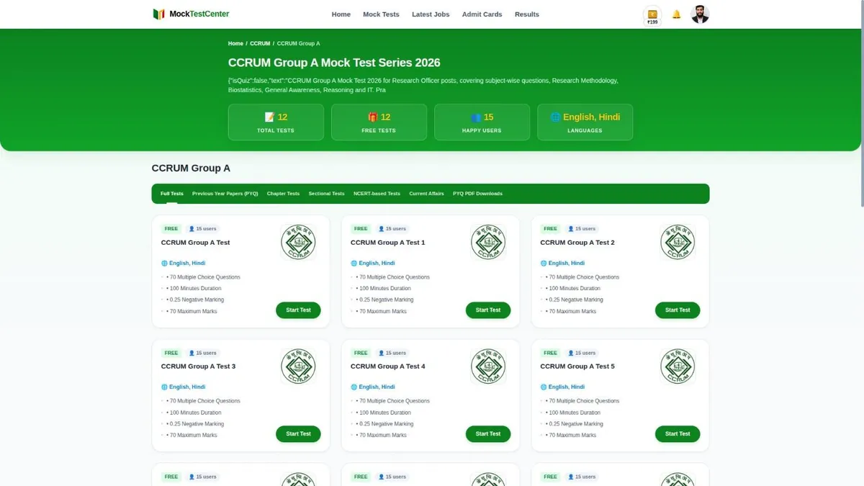Image resolution: width=864 pixels, height=486 pixels.
Task: Click globe language icon on Test 2 card
Action: coord(544,264)
